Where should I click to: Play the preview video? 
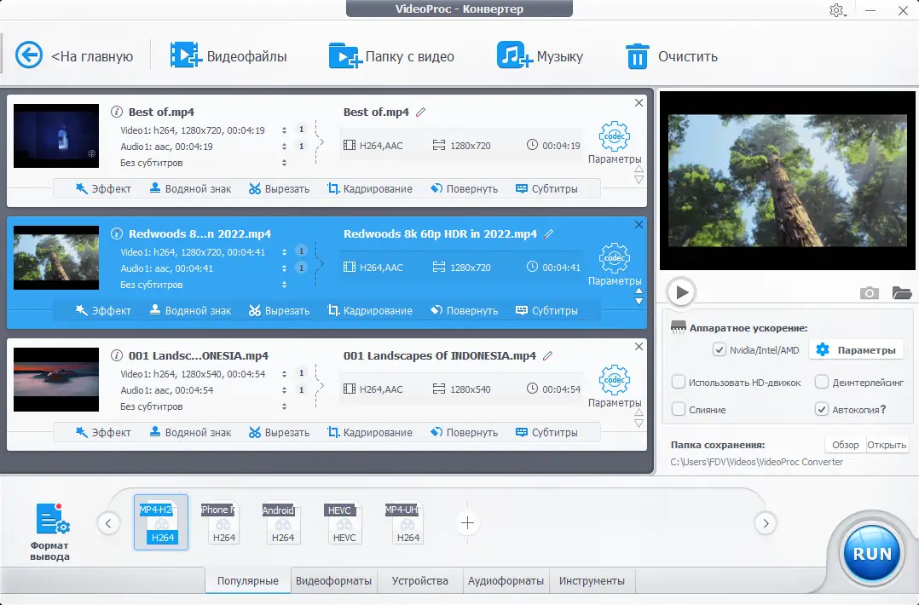(x=681, y=291)
